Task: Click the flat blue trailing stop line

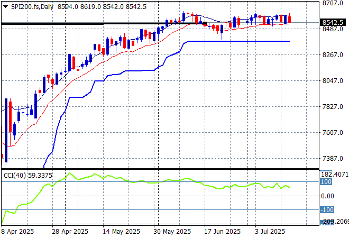Action: (x=239, y=41)
